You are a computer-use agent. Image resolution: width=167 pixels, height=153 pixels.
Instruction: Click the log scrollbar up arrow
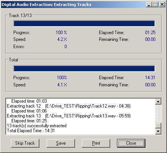pos(158,101)
